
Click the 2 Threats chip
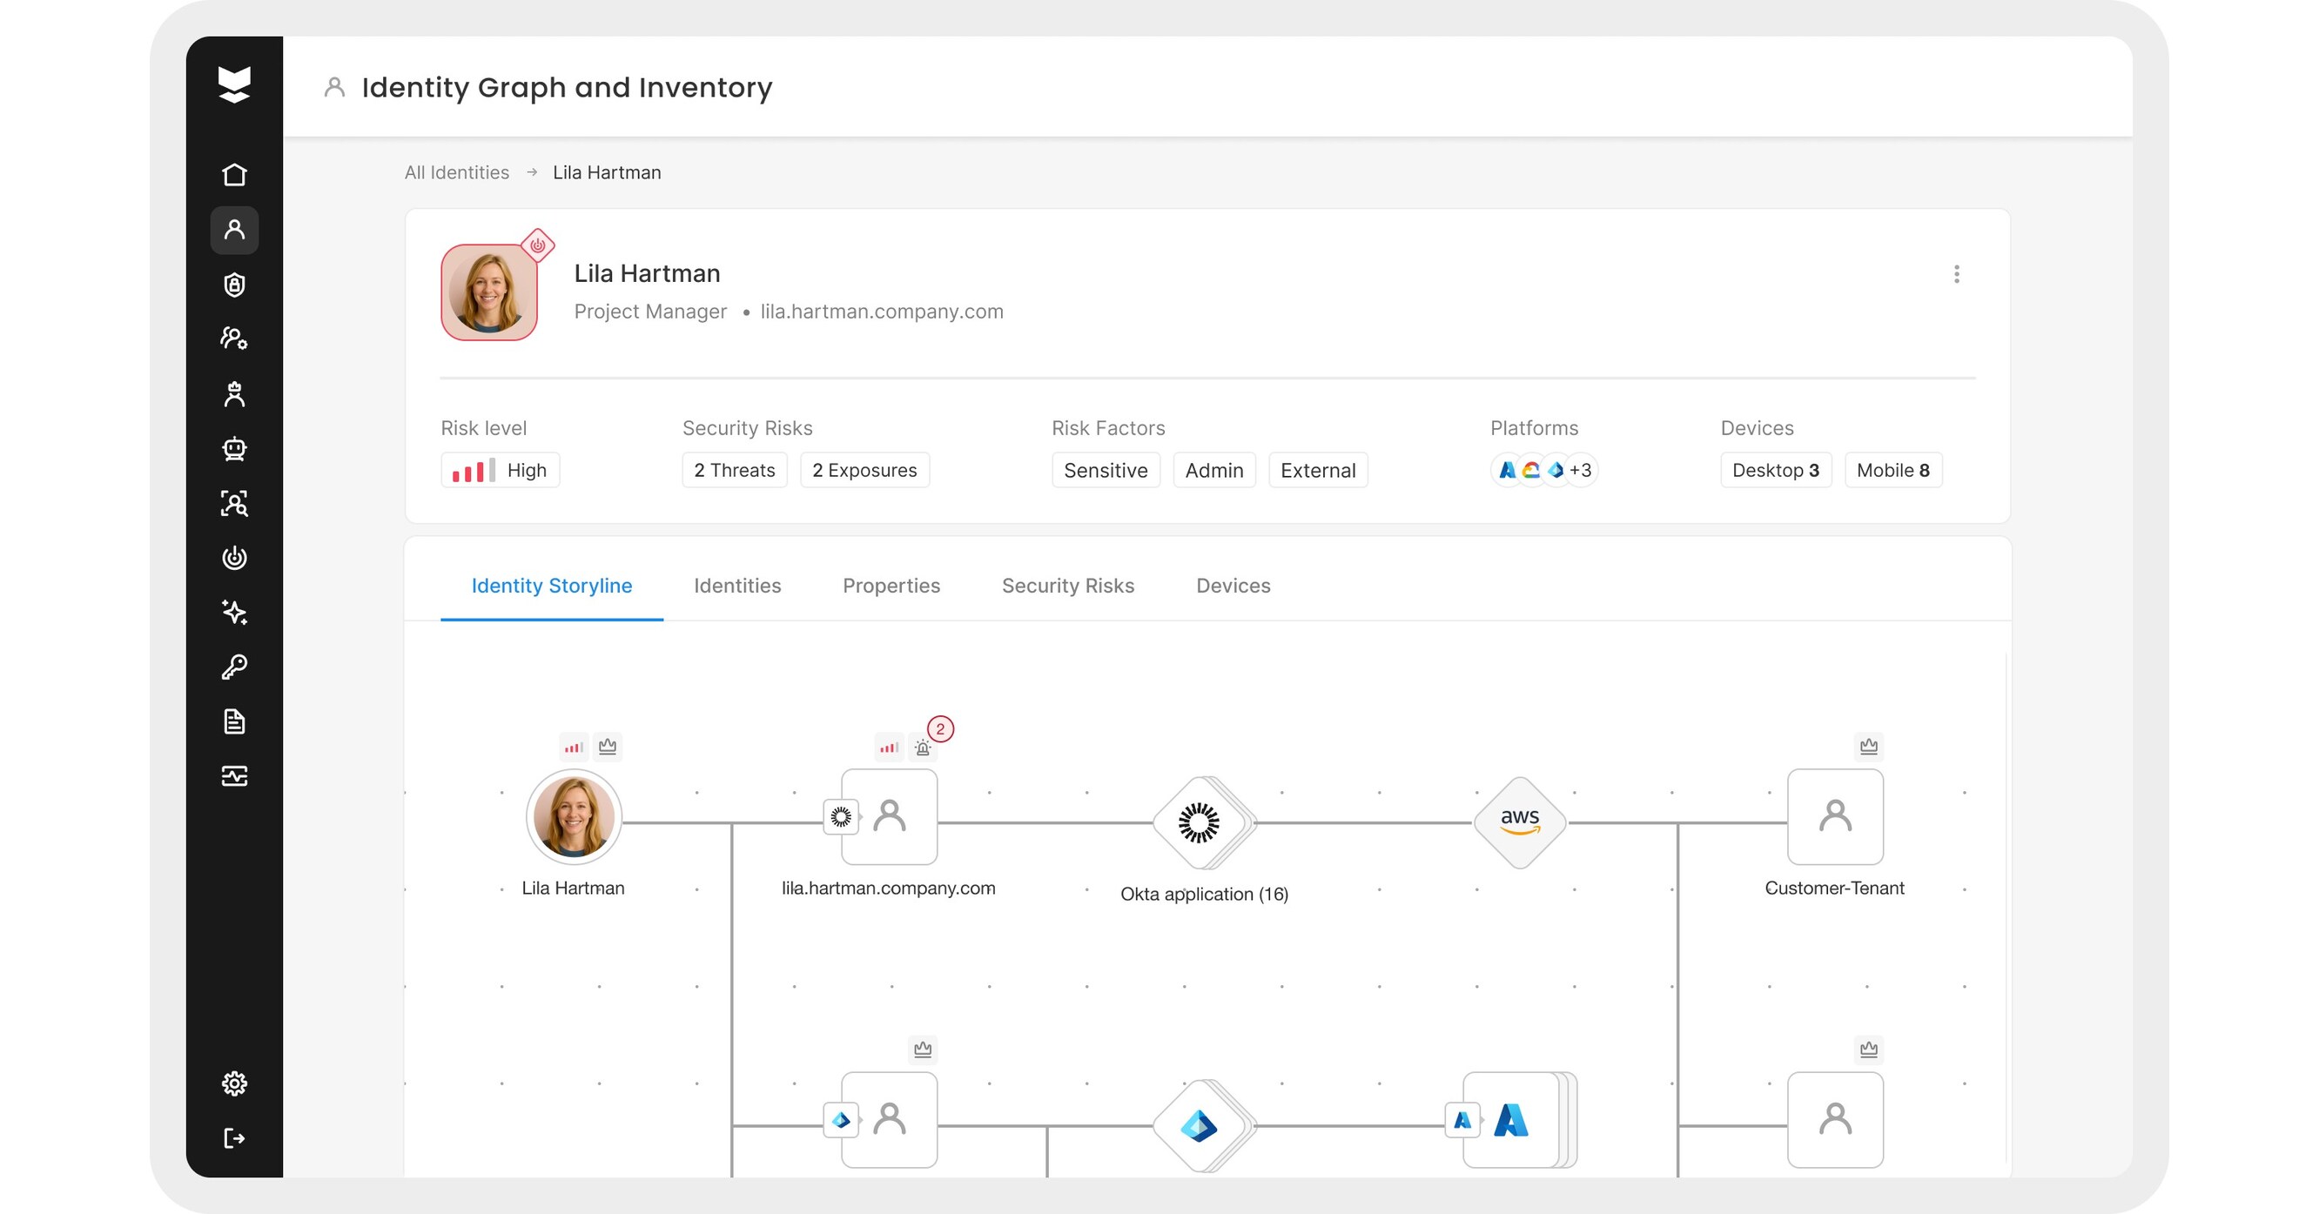(734, 471)
